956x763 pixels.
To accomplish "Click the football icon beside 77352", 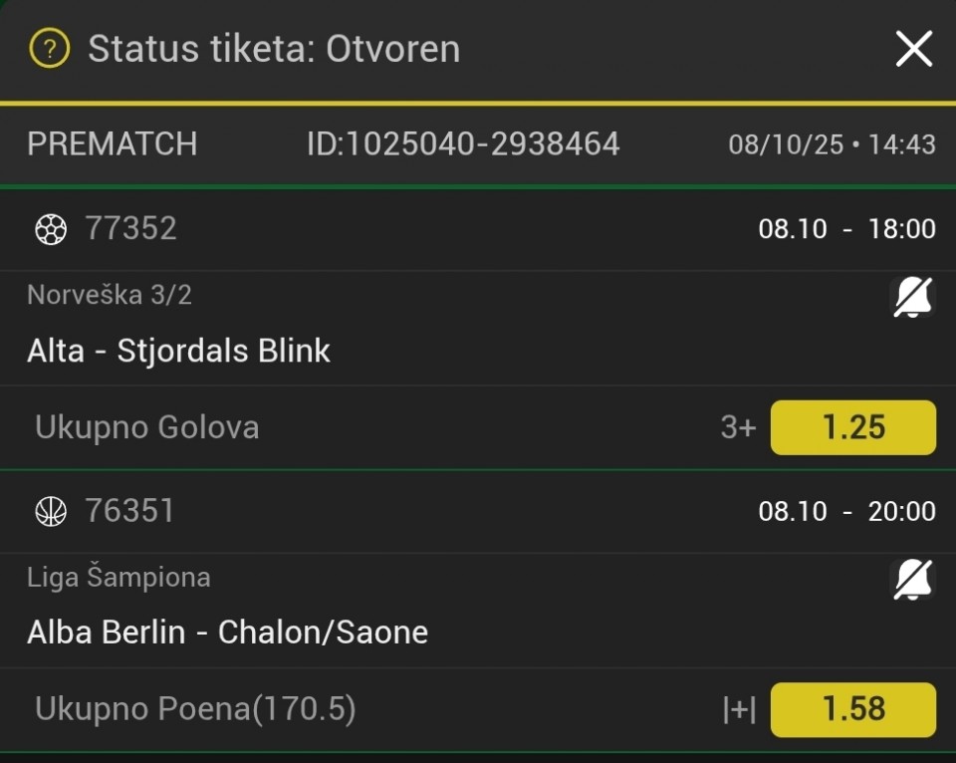I will coord(51,230).
